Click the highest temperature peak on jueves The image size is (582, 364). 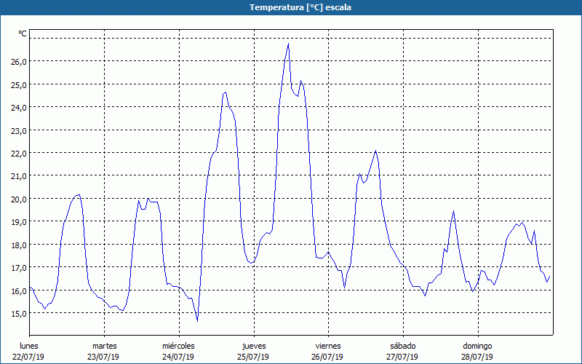tap(288, 44)
